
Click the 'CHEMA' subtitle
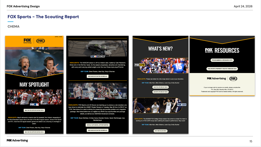point(14,27)
